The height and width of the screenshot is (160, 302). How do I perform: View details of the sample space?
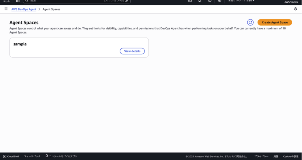(132, 51)
